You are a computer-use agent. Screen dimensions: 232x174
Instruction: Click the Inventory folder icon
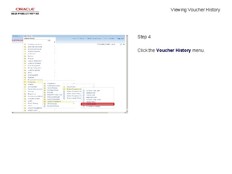[x=25, y=84]
